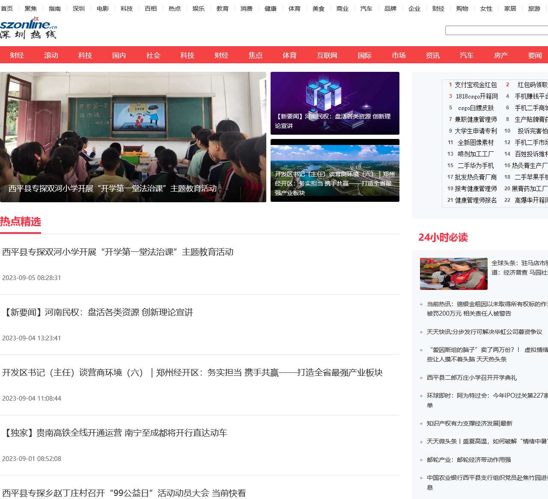Select 娱乐 in top navigation
Screen dimensions: 548x499
[x=199, y=9]
